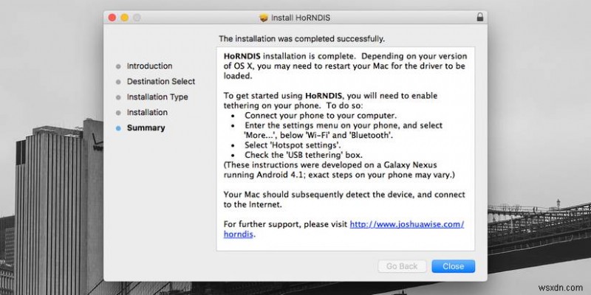Click the disabled Go Back button
The image size is (591, 295).
(402, 266)
